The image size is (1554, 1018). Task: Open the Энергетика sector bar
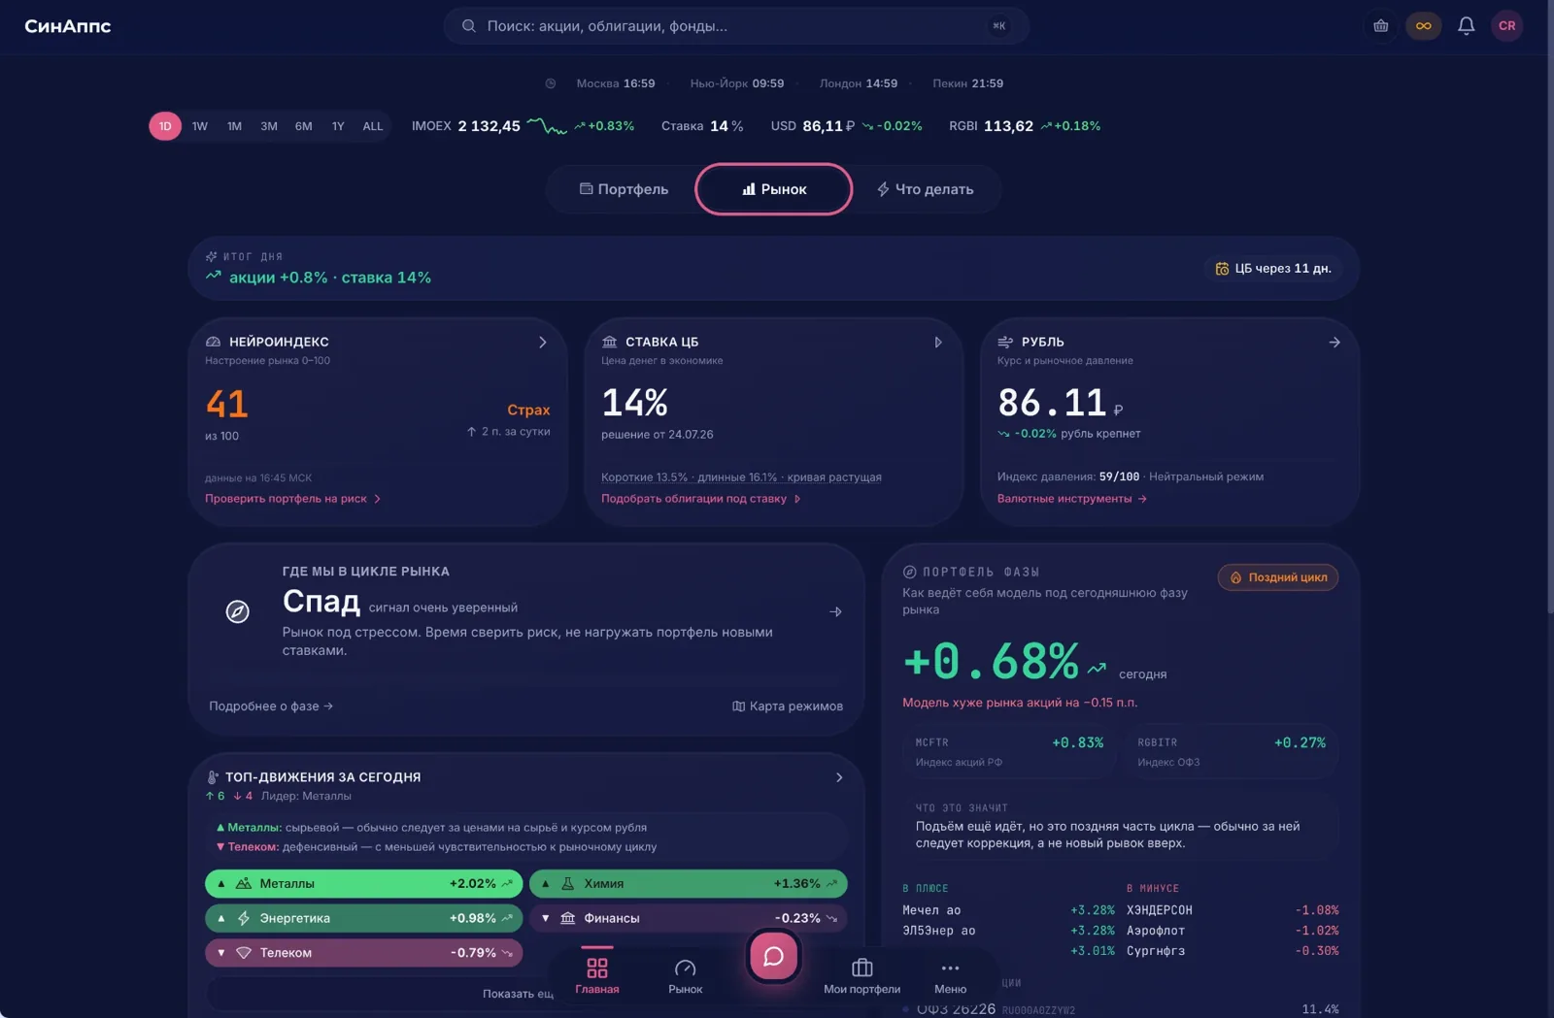pyautogui.click(x=364, y=919)
